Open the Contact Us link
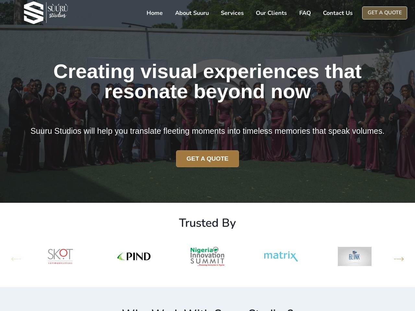This screenshot has height=311, width=415. (x=338, y=13)
